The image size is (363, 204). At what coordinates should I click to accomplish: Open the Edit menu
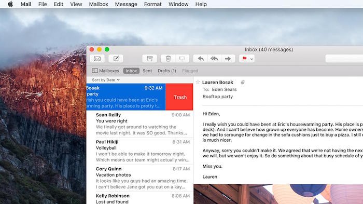coord(58,4)
